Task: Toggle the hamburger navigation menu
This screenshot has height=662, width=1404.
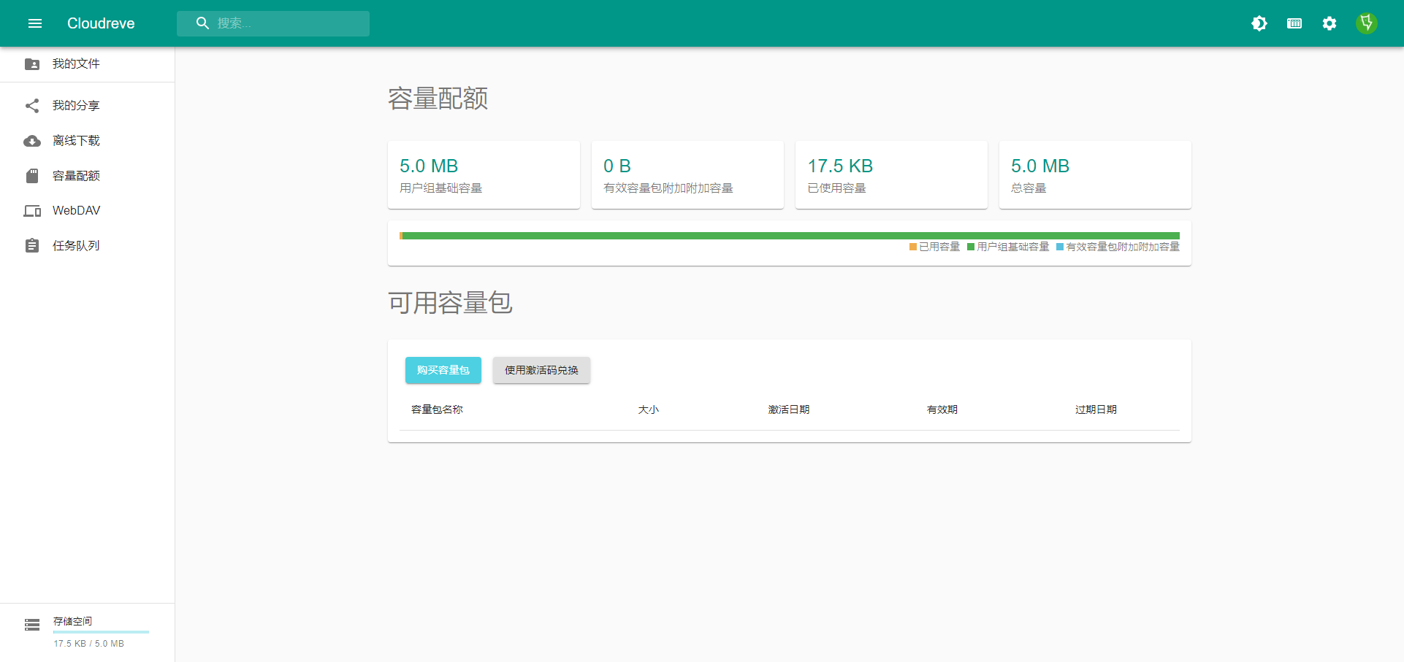Action: pos(34,23)
